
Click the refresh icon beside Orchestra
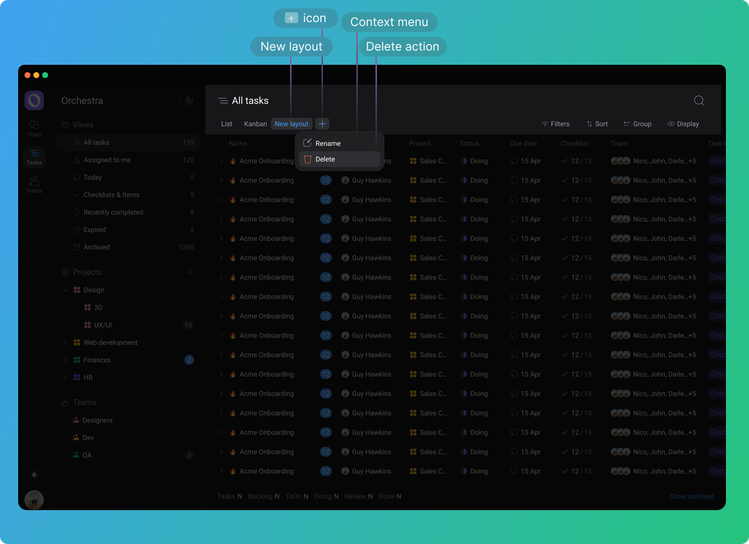[x=189, y=101]
